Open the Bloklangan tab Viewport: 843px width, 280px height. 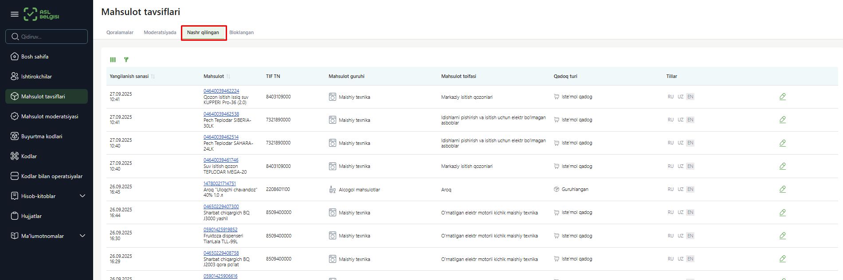tap(241, 32)
